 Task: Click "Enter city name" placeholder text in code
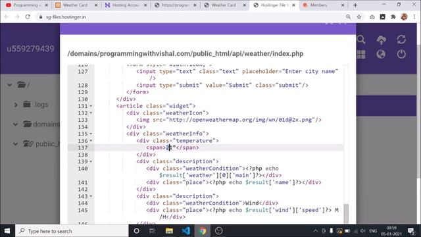pyautogui.click(x=310, y=72)
